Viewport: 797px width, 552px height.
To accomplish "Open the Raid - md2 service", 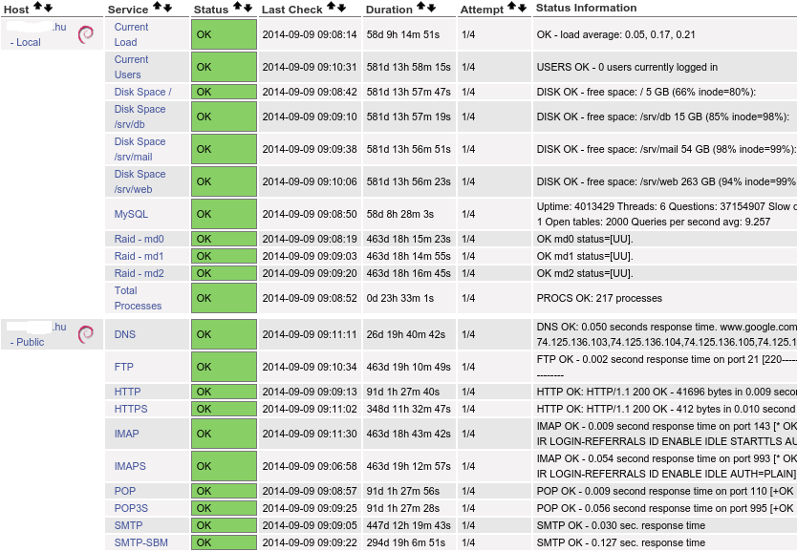I will (x=139, y=274).
